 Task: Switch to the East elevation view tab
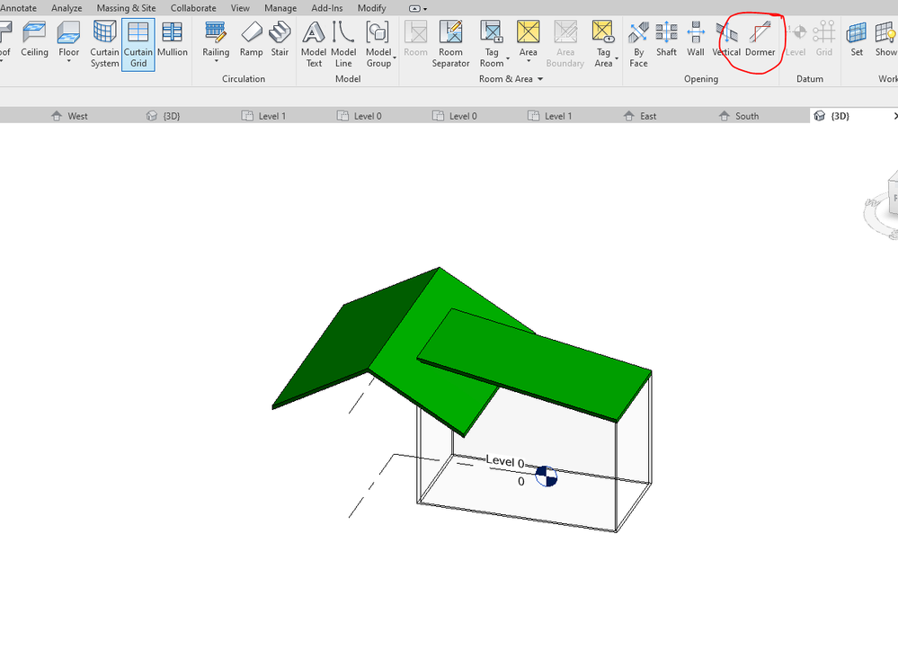point(640,116)
